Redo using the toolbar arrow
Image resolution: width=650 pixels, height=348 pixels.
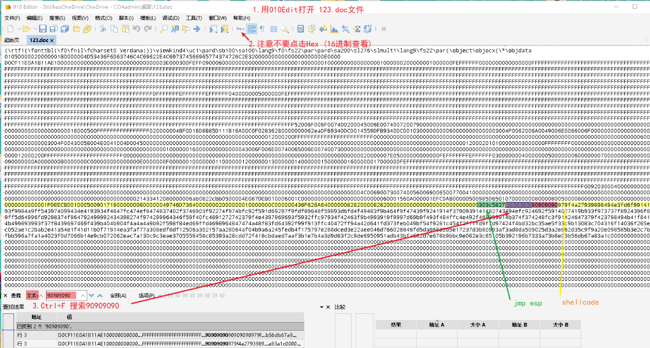pyautogui.click(x=148, y=28)
